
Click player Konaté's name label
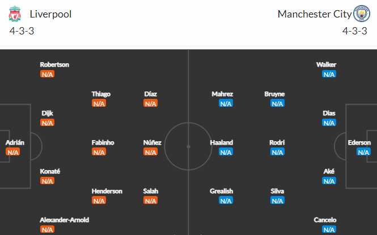click(50, 172)
